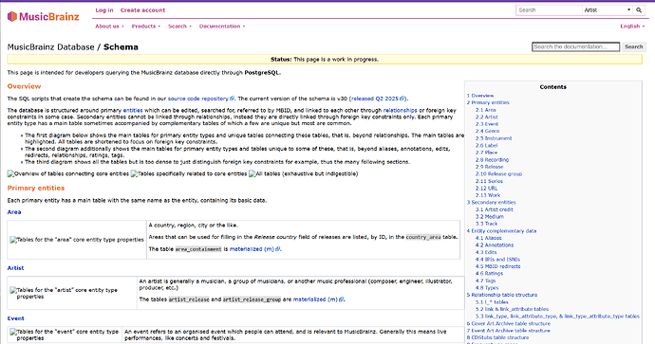The width and height of the screenshot is (655, 344).
Task: Go to 7 Event Art Archive table structure
Action: tap(509, 331)
